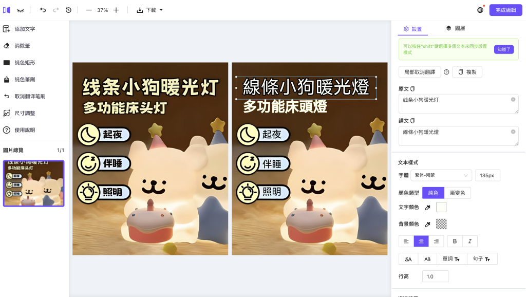Click the 完成編輯 button

tap(505, 10)
